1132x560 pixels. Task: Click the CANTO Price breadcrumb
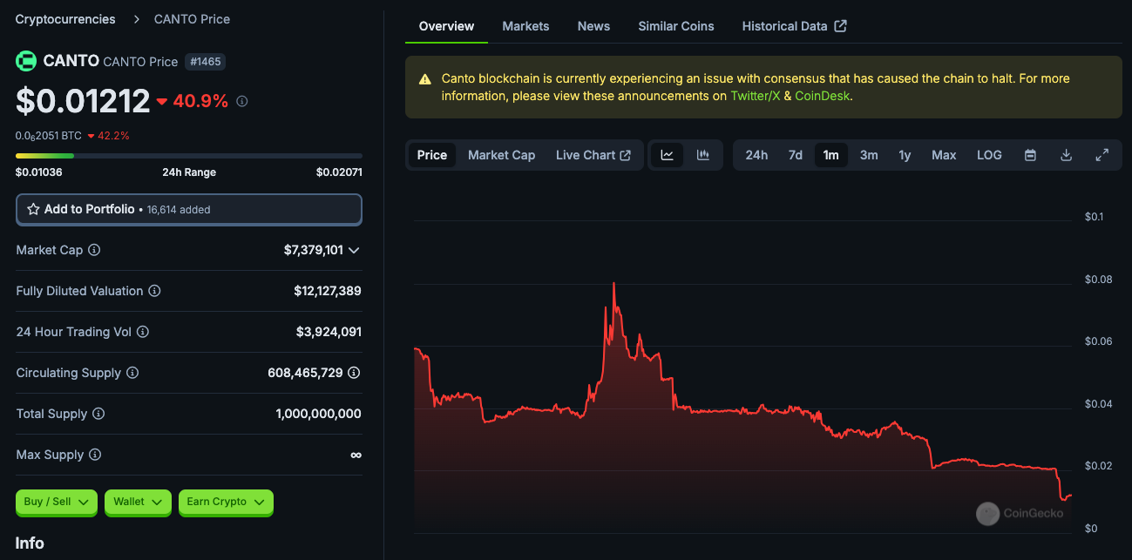pyautogui.click(x=192, y=19)
